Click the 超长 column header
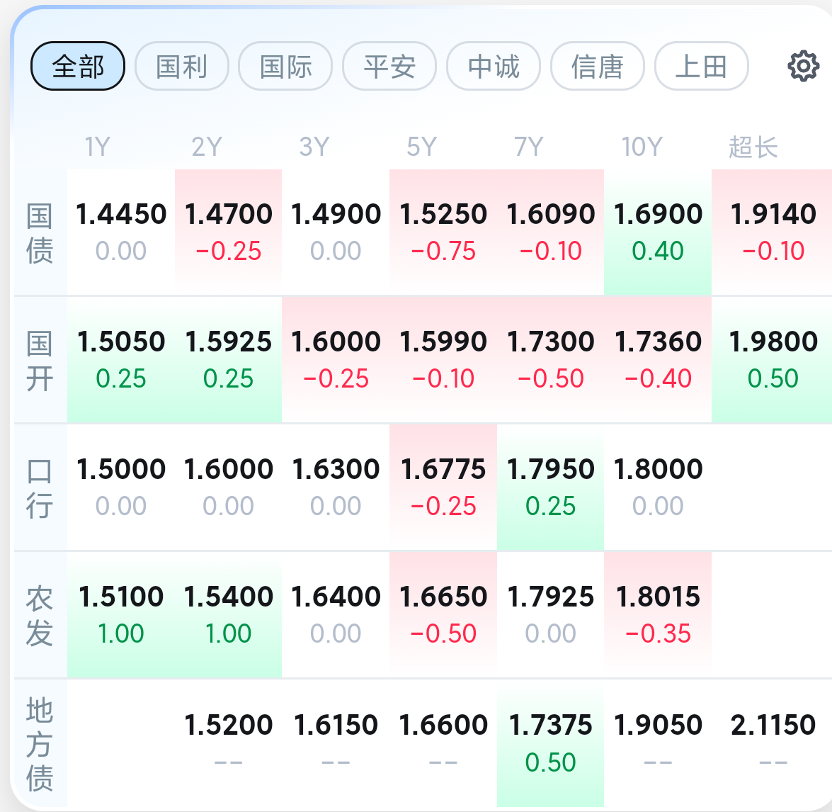This screenshot has width=832, height=812. click(753, 147)
